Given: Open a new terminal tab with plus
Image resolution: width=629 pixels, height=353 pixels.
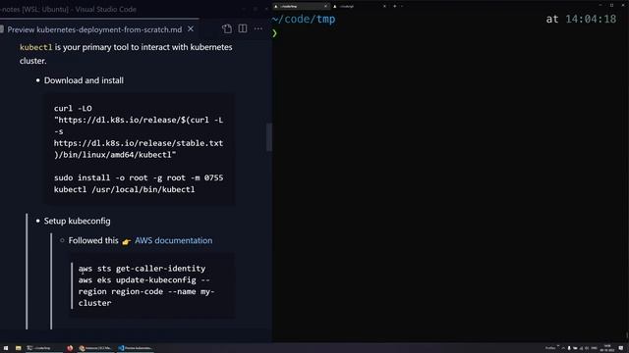Looking at the screenshot, I should point(395,6).
